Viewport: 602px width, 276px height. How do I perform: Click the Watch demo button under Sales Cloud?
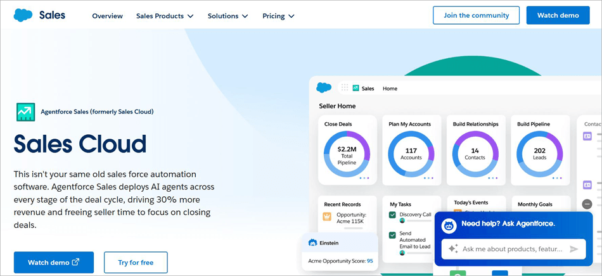pyautogui.click(x=54, y=263)
